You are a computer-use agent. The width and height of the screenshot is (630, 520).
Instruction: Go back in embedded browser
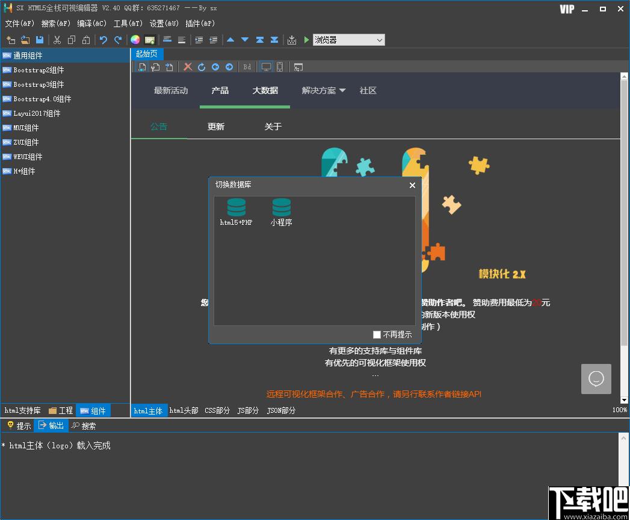215,67
